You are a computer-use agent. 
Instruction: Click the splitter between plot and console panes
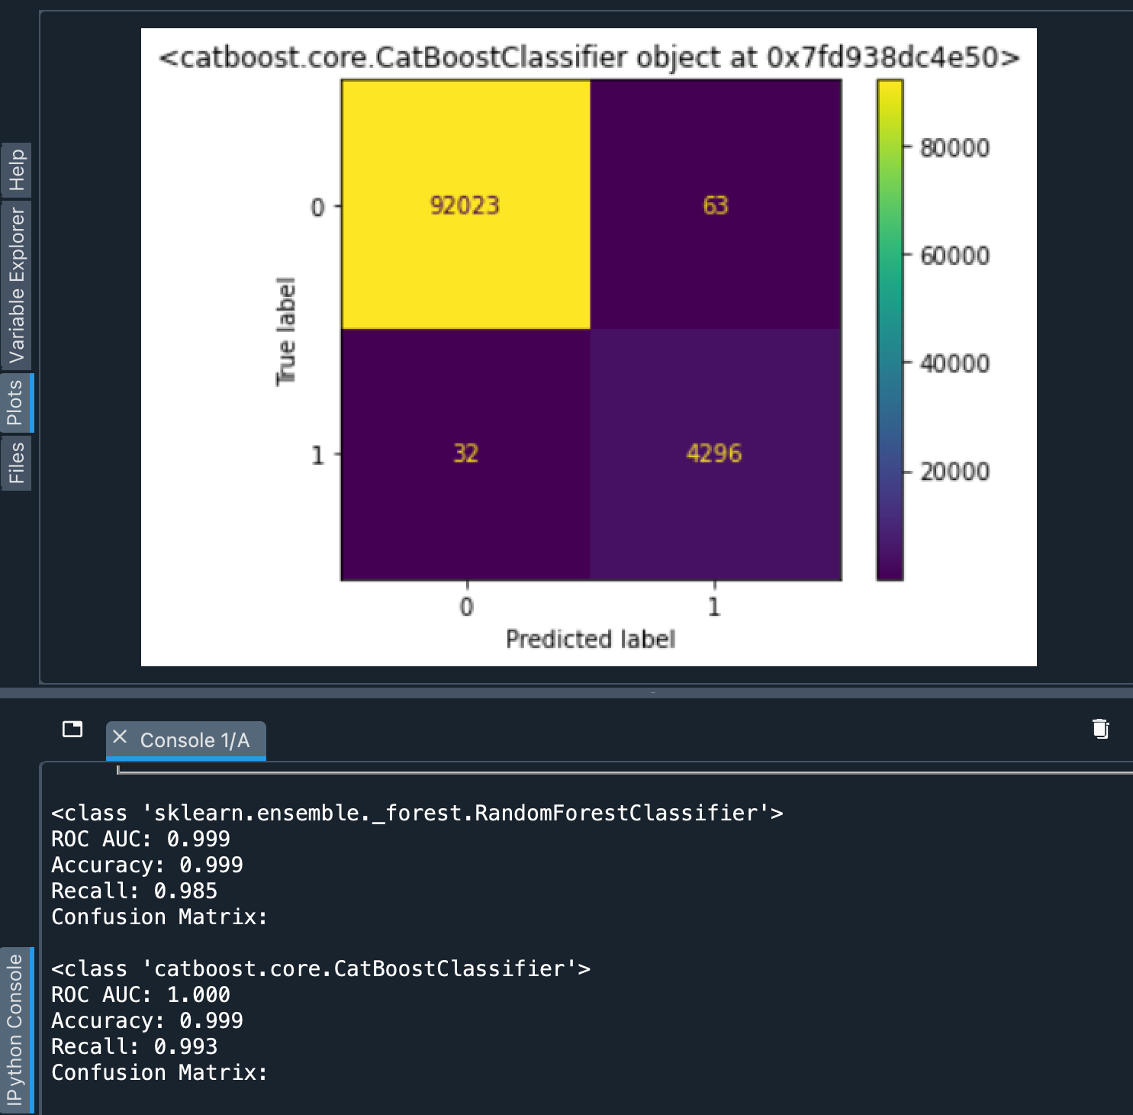coord(566,693)
